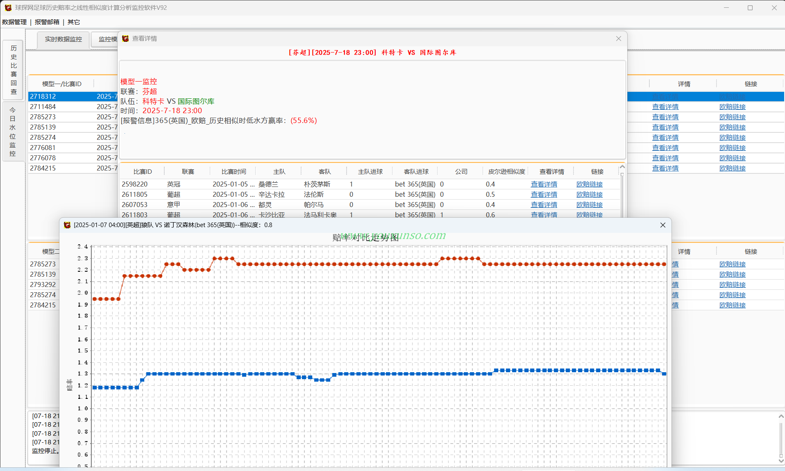Click the chart window logo icon
Screen dimensions: 785x471
[67, 225]
